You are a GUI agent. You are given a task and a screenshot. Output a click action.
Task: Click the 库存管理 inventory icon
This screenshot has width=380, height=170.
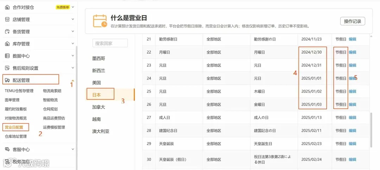(x=7, y=44)
